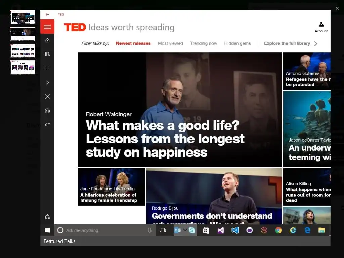Screen dimensions: 344x258
Task: Filter talks by Hidden gems
Action: point(238,43)
